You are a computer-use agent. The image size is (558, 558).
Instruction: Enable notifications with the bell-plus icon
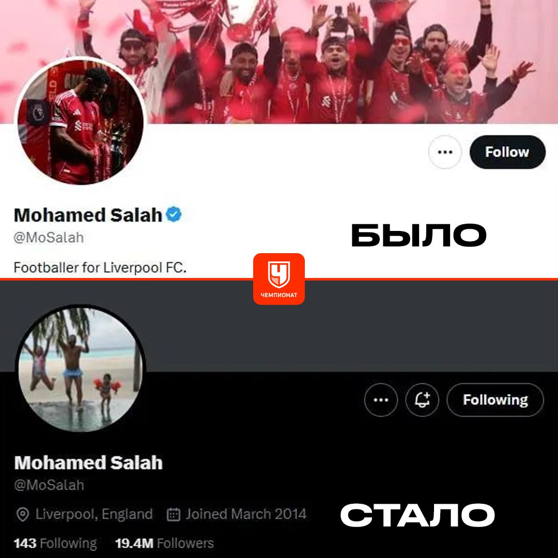(422, 399)
